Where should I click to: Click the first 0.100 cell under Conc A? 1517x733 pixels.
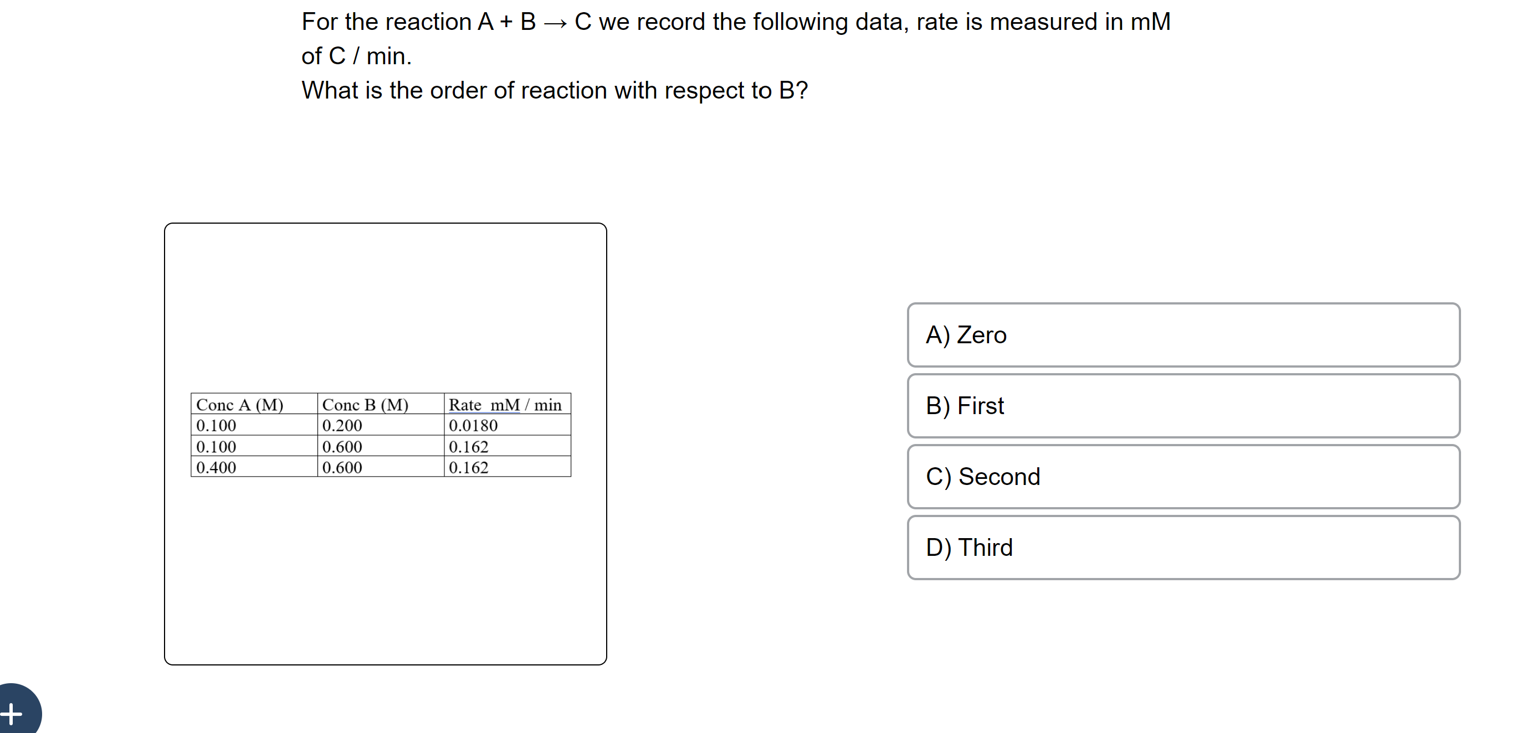(x=216, y=425)
